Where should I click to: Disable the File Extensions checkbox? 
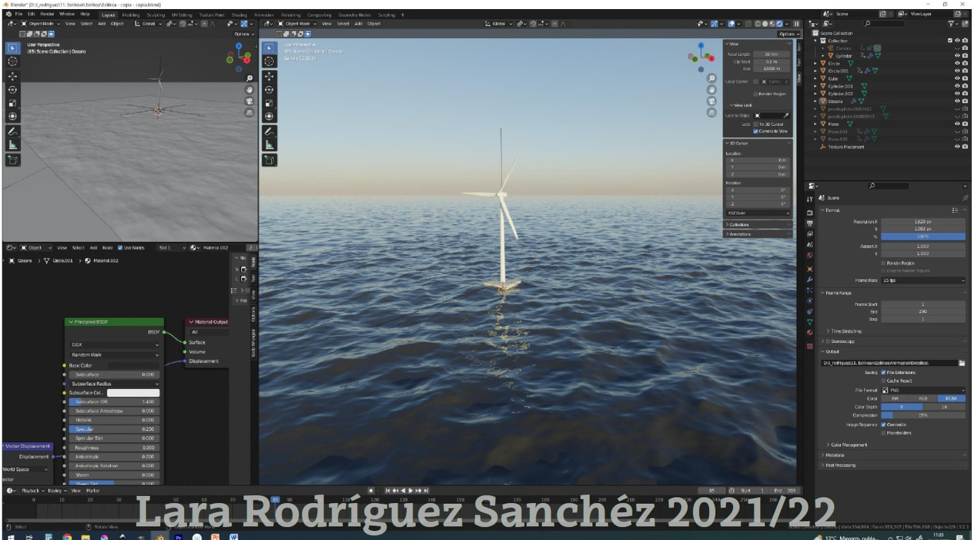point(883,373)
